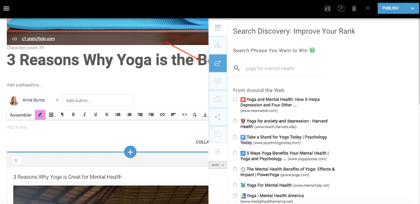The width and height of the screenshot is (420, 204).
Task: Select the Assembler editor mode
Action: click(x=21, y=115)
